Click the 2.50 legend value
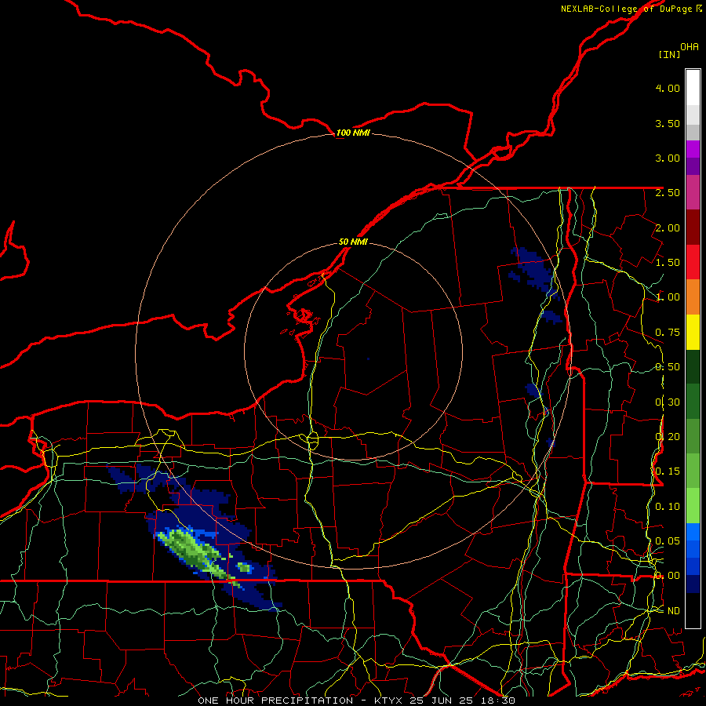This screenshot has width=706, height=706. tap(668, 193)
